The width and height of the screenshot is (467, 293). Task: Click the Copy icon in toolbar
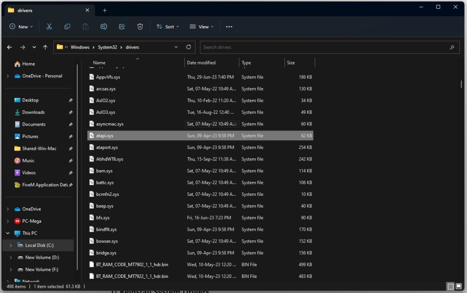coord(67,26)
